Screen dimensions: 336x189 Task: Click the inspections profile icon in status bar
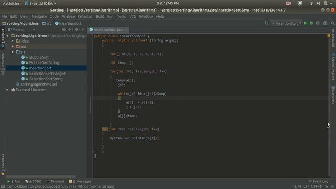[x=333, y=187]
